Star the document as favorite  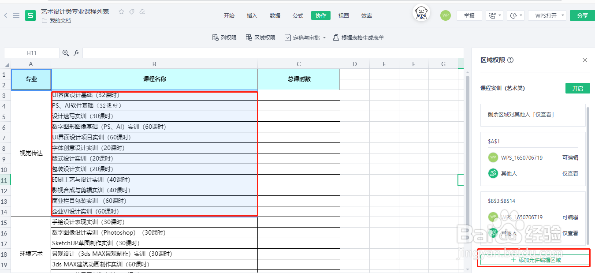coord(122,12)
